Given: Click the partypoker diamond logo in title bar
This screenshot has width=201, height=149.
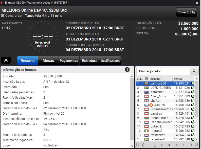Looking at the screenshot, I should (x=1, y=3).
